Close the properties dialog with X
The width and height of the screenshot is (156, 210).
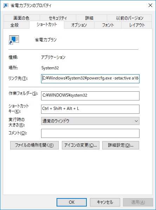point(150,5)
